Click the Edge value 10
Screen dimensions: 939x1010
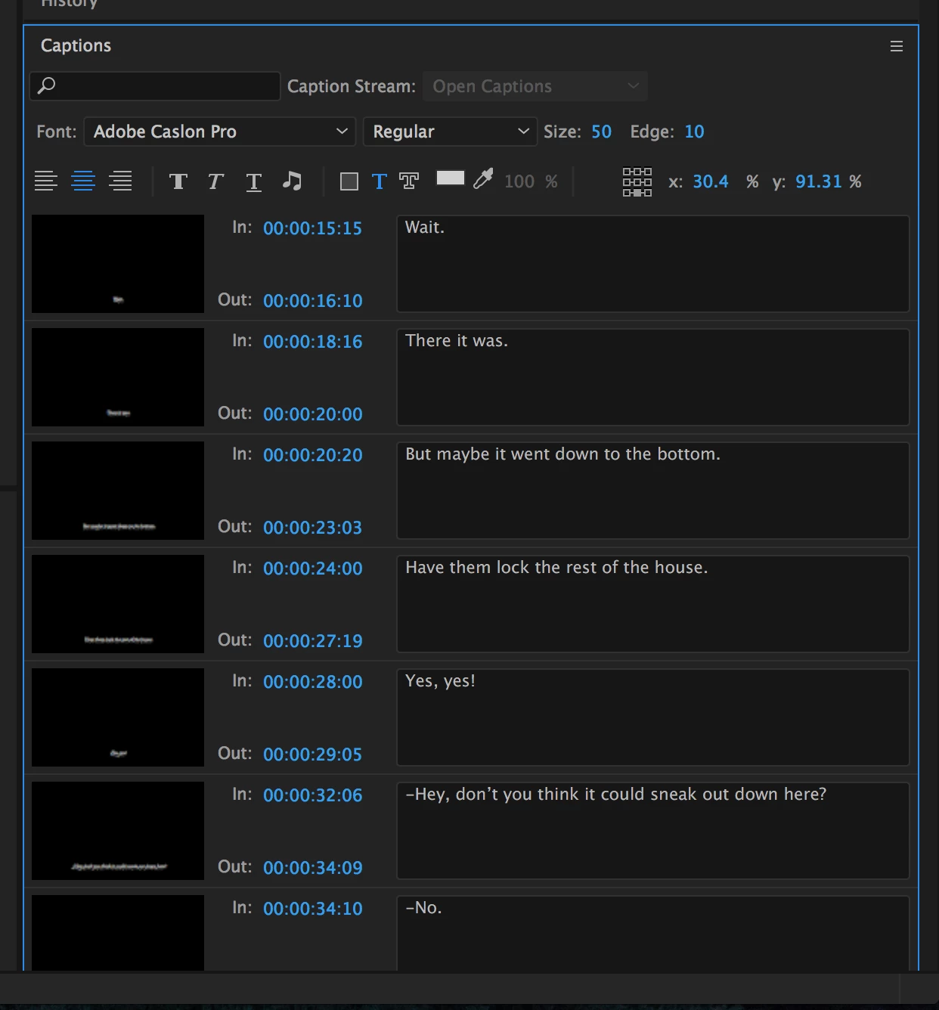[x=694, y=132]
